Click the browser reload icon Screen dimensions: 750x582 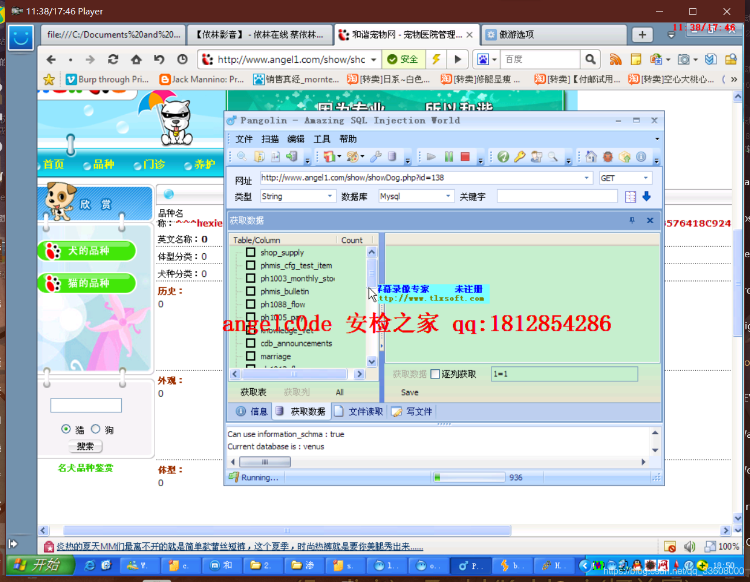[113, 59]
